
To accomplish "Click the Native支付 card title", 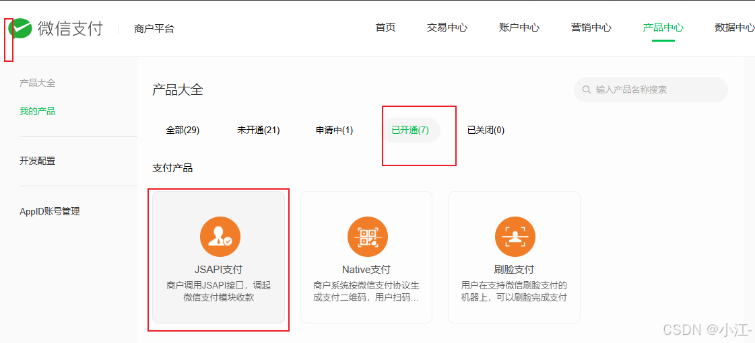I will point(366,270).
